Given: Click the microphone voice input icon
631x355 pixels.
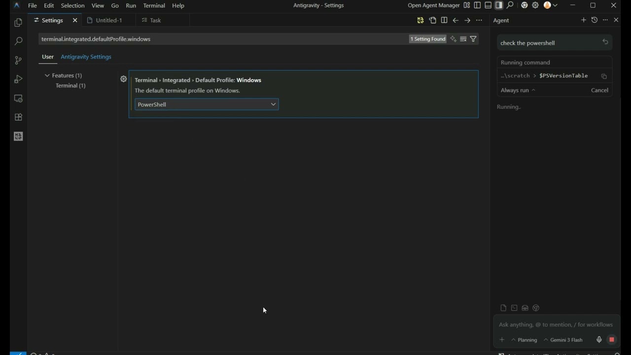Looking at the screenshot, I should 599,340.
